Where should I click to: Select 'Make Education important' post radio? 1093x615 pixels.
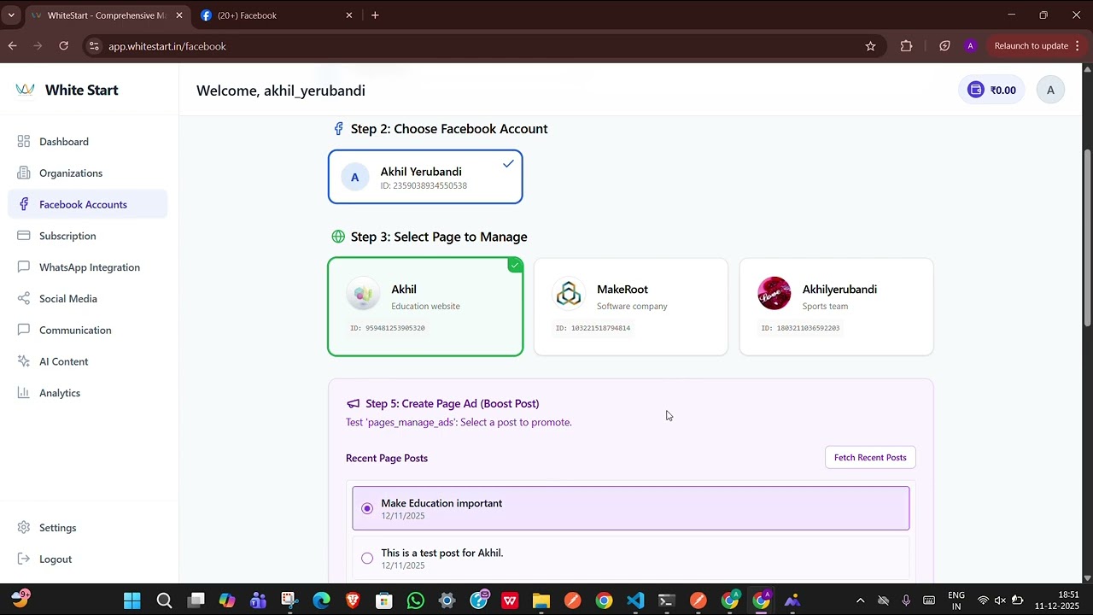pyautogui.click(x=367, y=508)
